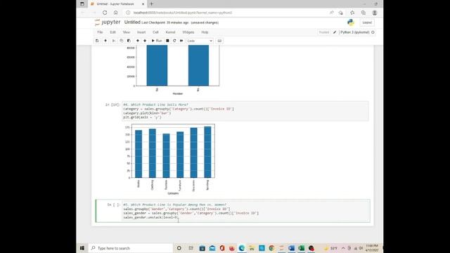Run the current cell
This screenshot has width=450, height=253.
(x=157, y=41)
